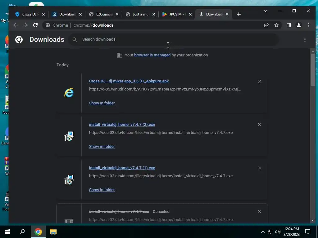Open taskbar search magnifier
This screenshot has height=238, width=318.
(x=22, y=232)
